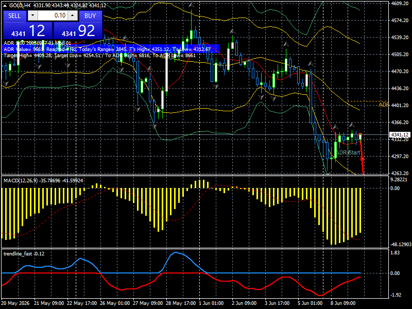Click the trendline_fast -0.12 indicator label

24,253
